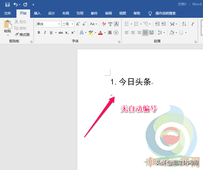Toggle superscript formatting
Viewport: 203px width, 170px height.
[x=73, y=33]
